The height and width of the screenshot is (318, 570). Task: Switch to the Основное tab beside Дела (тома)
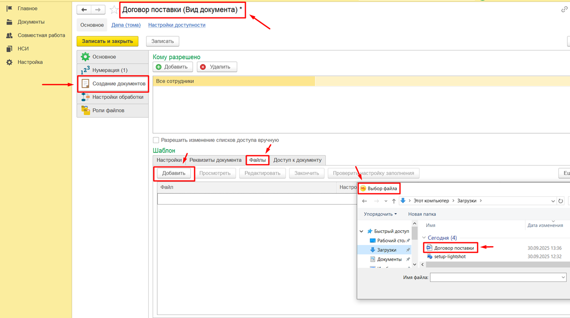pos(92,25)
